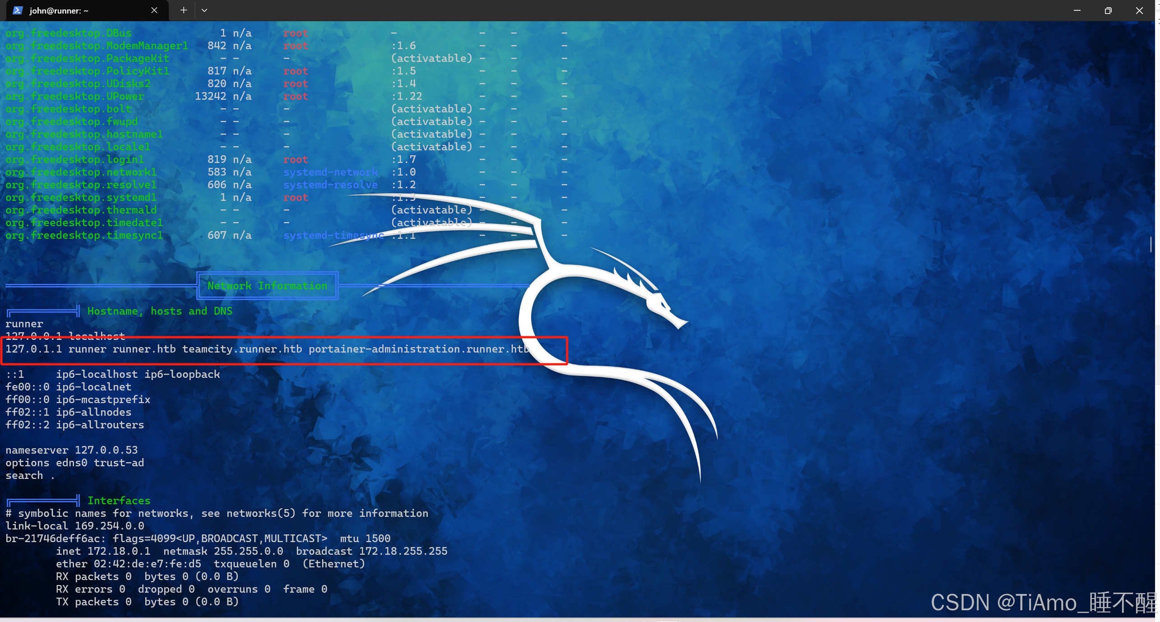Click 'org.freedesktop.UPower' service name
1160x622 pixels.
pos(75,96)
